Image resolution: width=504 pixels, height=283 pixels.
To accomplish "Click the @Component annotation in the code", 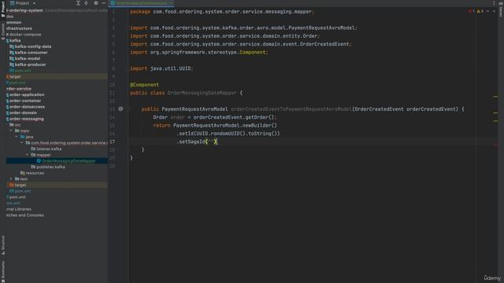I will tap(144, 85).
